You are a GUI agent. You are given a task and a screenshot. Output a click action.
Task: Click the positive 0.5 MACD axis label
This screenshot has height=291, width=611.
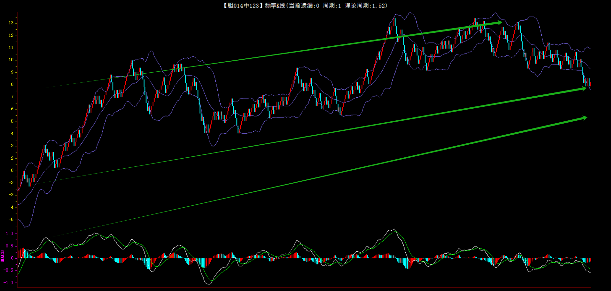coord(9,246)
